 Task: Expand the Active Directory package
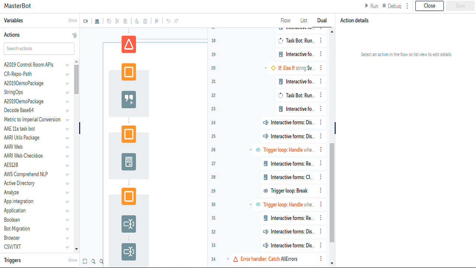67,184
